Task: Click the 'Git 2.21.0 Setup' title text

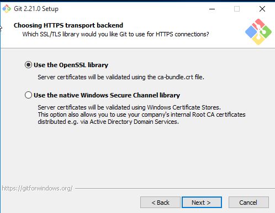Action: (x=36, y=9)
